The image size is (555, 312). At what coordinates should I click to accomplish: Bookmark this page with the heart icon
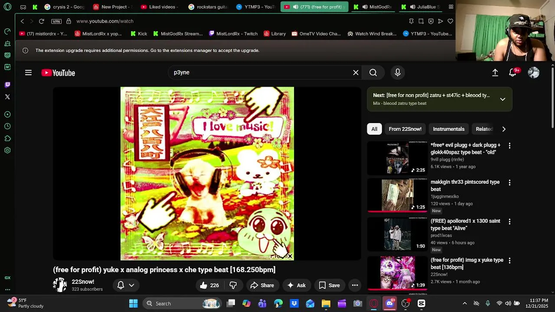450,21
